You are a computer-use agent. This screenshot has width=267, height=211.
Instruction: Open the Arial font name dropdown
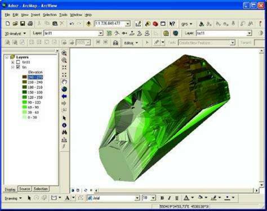[137, 198]
